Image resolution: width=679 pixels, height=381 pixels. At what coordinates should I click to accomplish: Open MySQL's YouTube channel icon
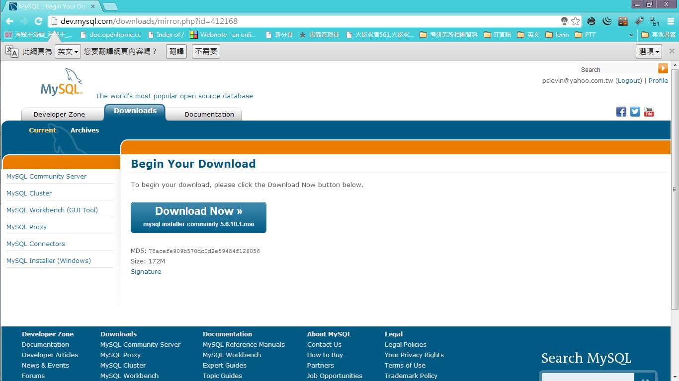click(x=649, y=112)
